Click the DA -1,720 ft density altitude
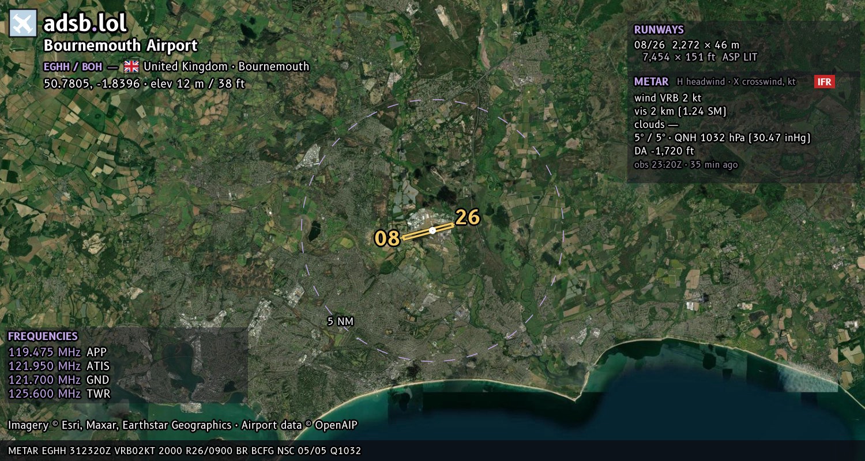Viewport: 865px width, 461px height. [664, 151]
